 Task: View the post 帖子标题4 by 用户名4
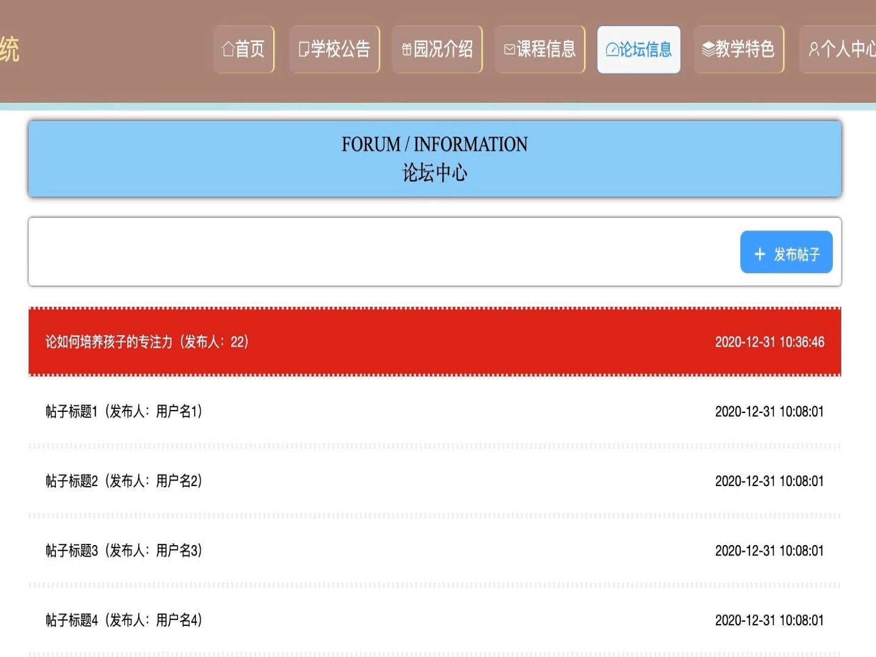(x=435, y=620)
